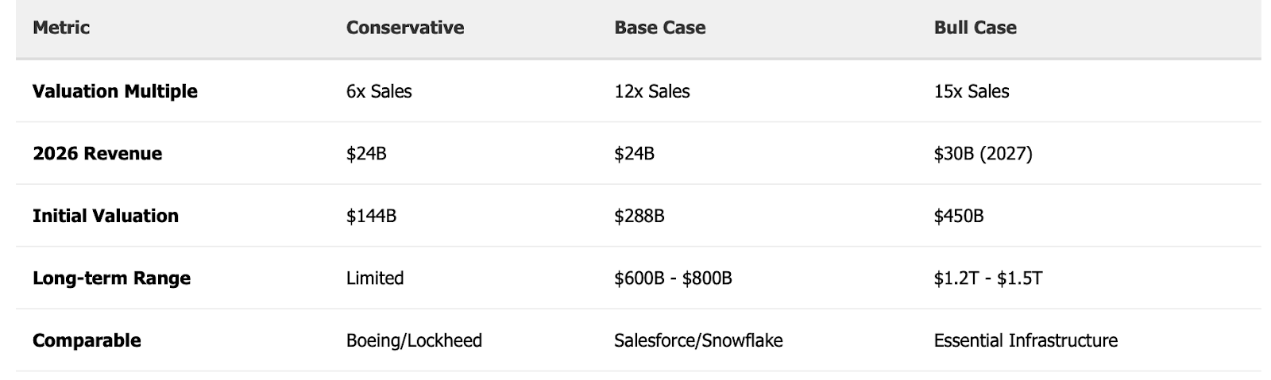Viewport: 1271px width, 380px height.
Task: Click the 2026 Revenue row label
Action: pyautogui.click(x=97, y=154)
